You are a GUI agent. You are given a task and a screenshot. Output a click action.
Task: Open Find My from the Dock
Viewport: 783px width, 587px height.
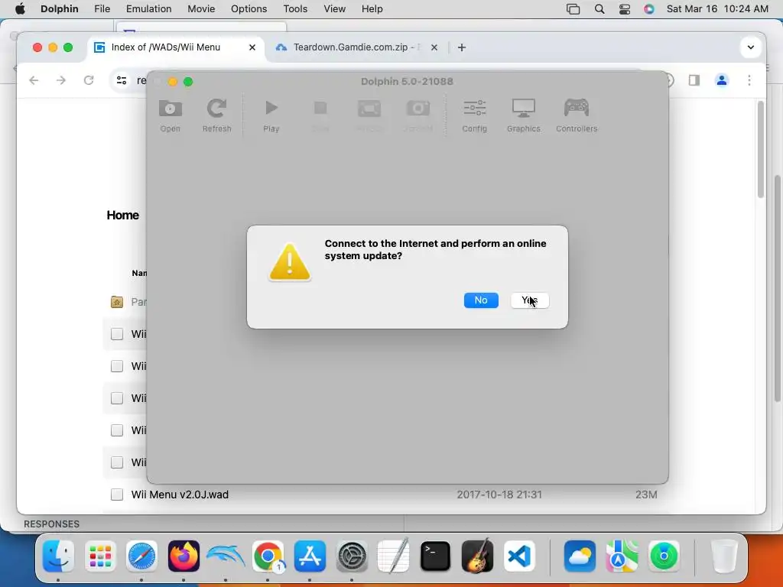click(664, 556)
